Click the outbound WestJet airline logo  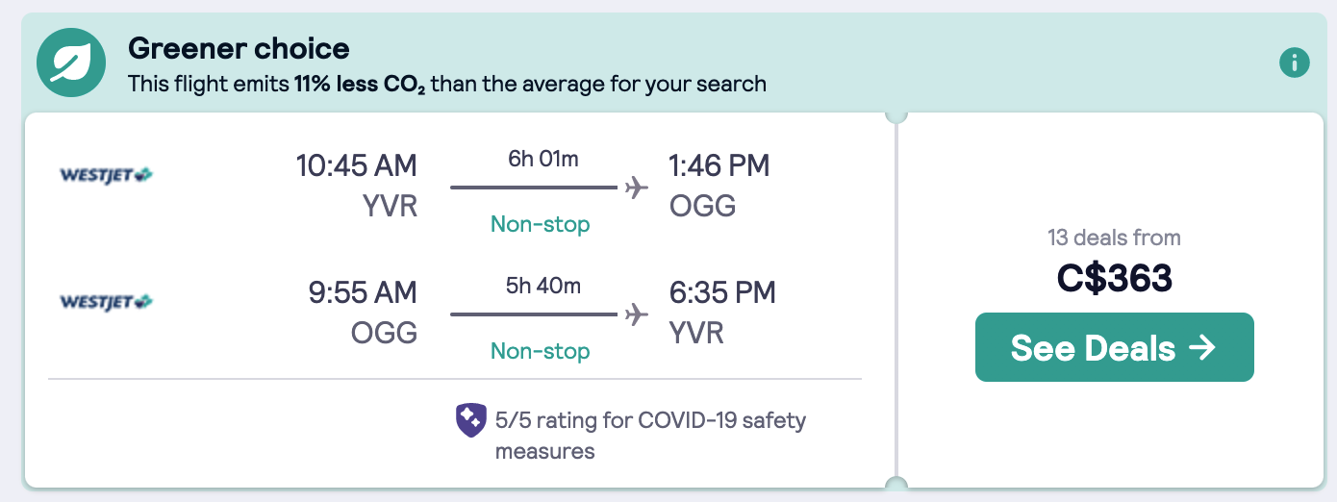(107, 175)
